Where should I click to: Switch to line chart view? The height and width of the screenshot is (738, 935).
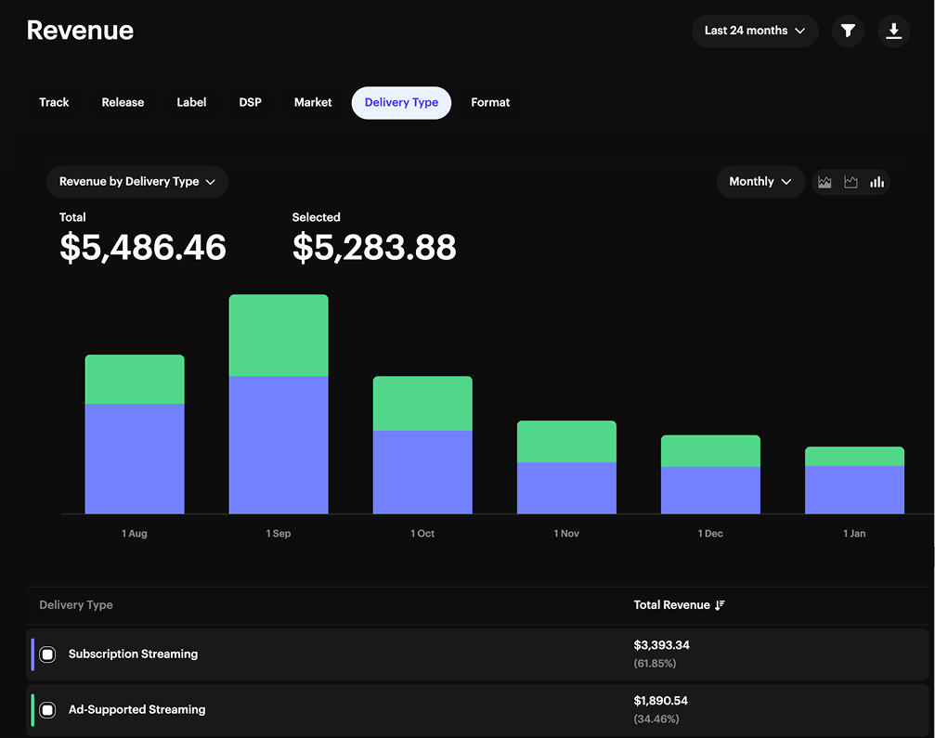coord(851,182)
